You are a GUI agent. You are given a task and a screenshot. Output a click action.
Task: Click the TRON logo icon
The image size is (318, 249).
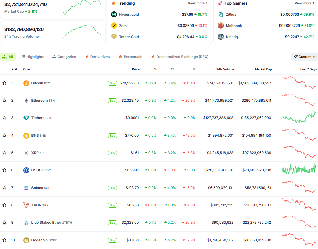pos(26,205)
